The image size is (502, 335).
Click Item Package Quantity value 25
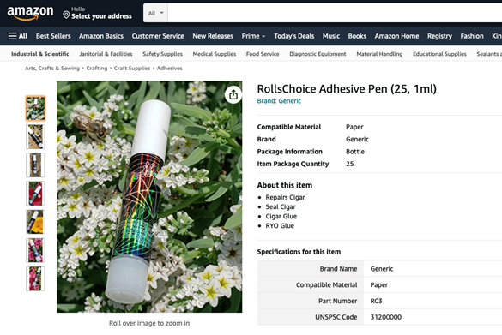[349, 164]
